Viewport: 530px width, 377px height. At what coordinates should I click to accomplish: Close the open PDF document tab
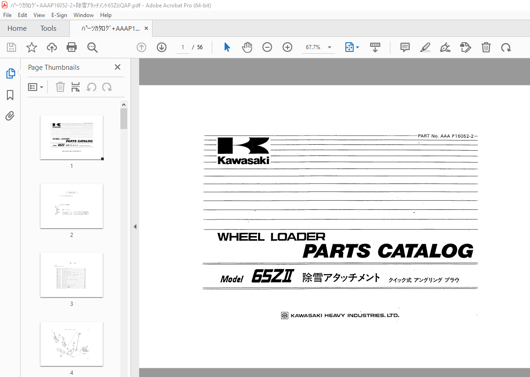pos(147,28)
